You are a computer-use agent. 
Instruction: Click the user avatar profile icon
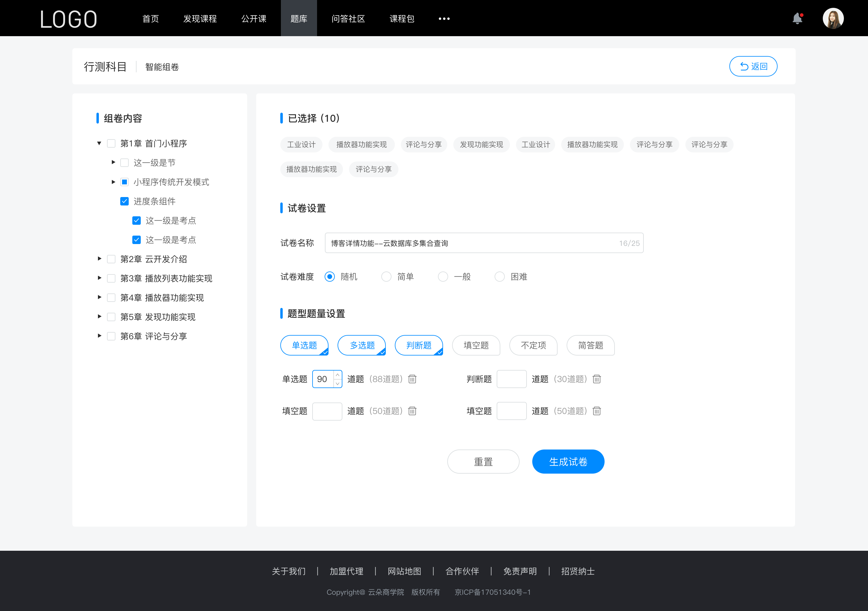[x=832, y=18]
